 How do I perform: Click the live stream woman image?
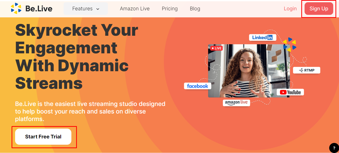coord(249,71)
